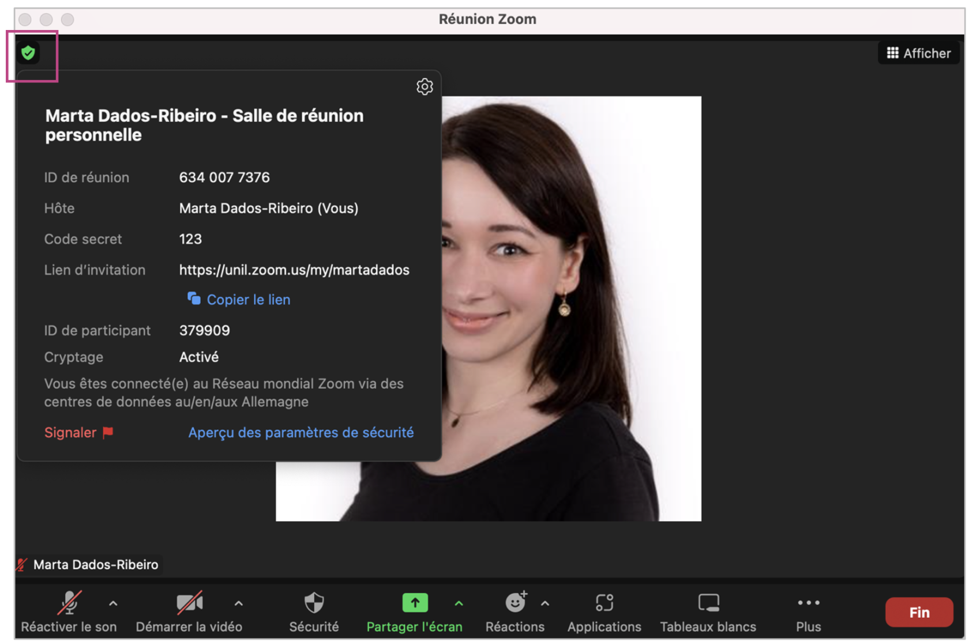Open Tableaux blancs whiteboard icon

(708, 603)
